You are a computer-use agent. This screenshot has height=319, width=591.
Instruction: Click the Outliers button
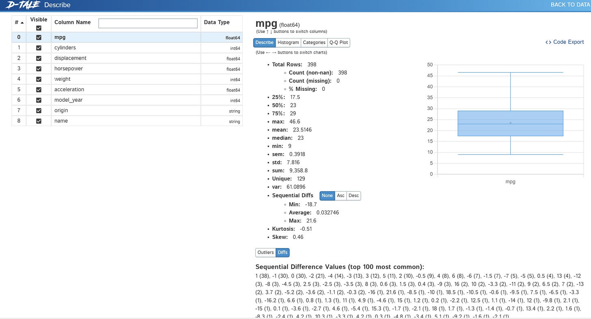pos(265,252)
